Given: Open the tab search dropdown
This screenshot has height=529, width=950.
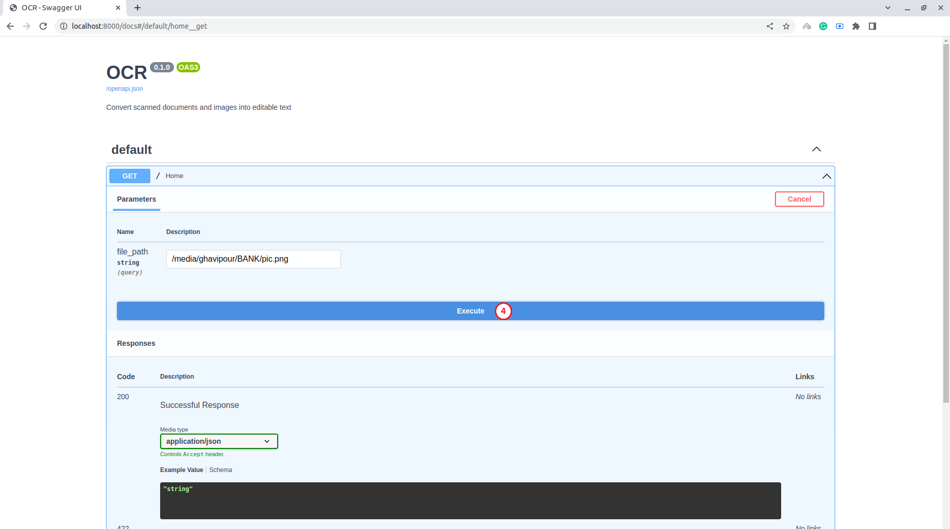Looking at the screenshot, I should pyautogui.click(x=888, y=8).
